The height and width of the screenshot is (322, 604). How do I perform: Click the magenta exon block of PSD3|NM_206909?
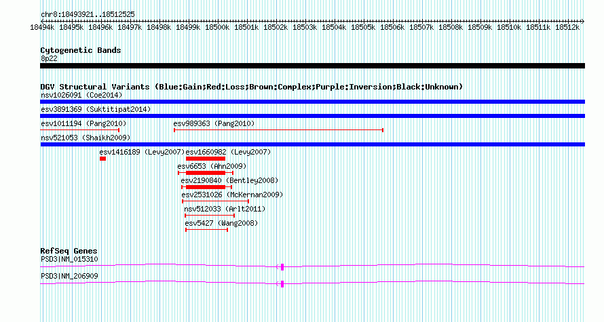tap(282, 284)
